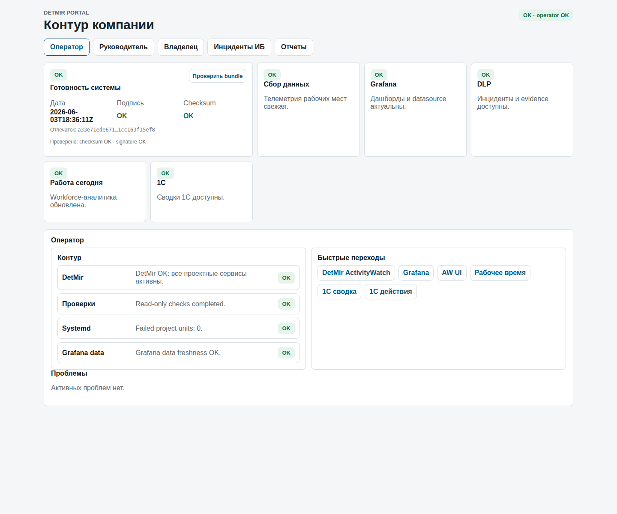
Task: Click the OK badge on Сбор данных card
Action: click(x=272, y=75)
